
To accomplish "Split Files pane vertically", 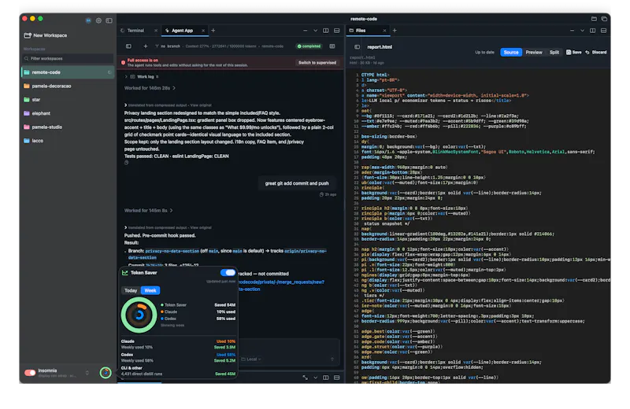I will [x=593, y=31].
